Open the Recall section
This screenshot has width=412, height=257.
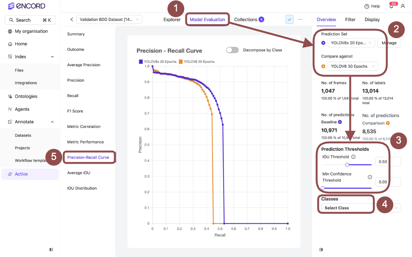pyautogui.click(x=73, y=96)
